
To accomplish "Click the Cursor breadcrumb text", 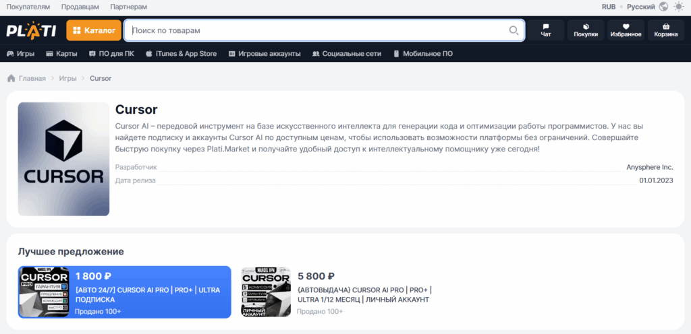I will (x=101, y=79).
